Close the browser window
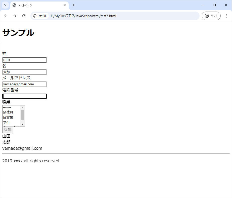The image size is (232, 198). (226, 5)
